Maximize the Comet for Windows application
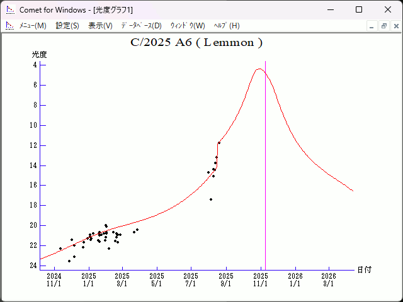Viewport: 403px width, 302px height. tap(359, 9)
